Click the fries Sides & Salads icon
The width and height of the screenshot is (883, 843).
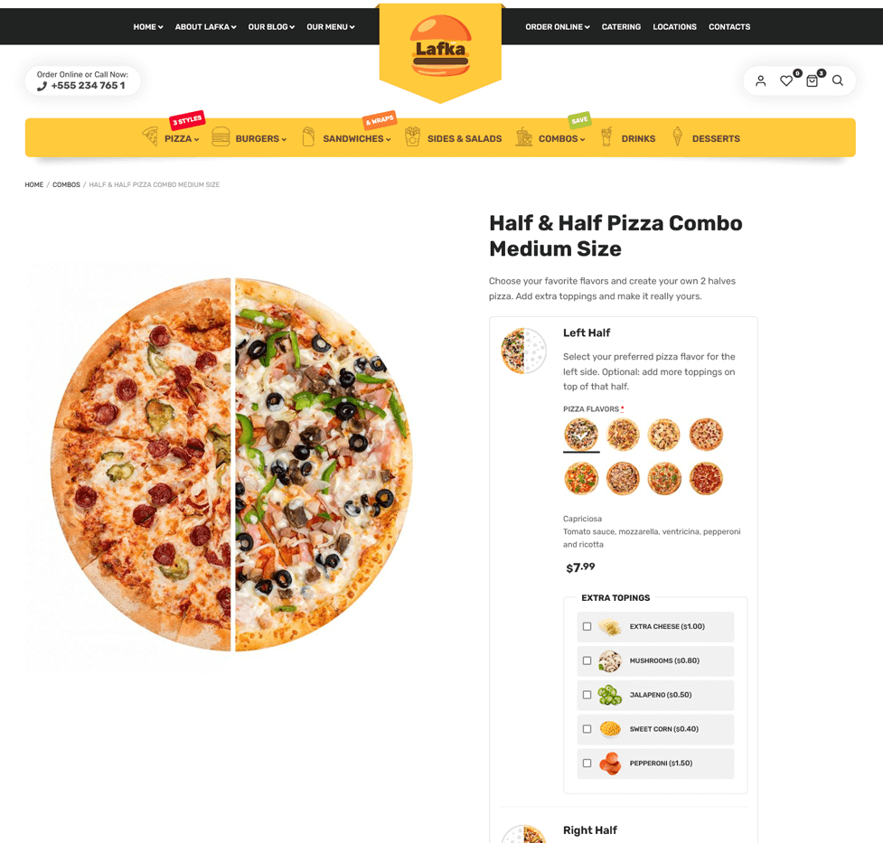click(412, 136)
